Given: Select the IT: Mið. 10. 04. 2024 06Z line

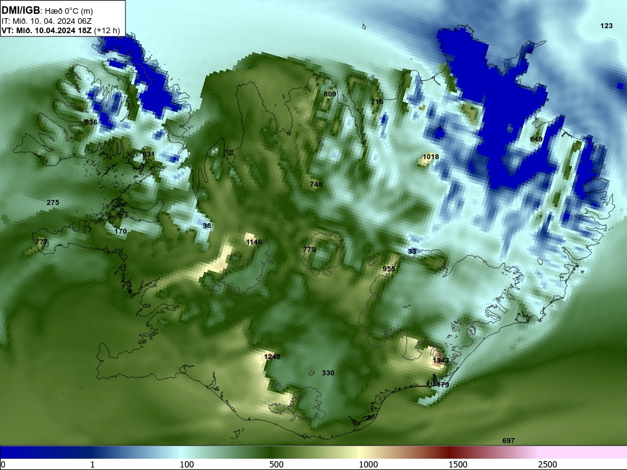Looking at the screenshot, I should (x=46, y=21).
